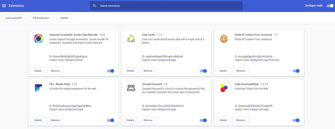Click the Clear Cache extension name
335x129 pixels.
[148, 35]
